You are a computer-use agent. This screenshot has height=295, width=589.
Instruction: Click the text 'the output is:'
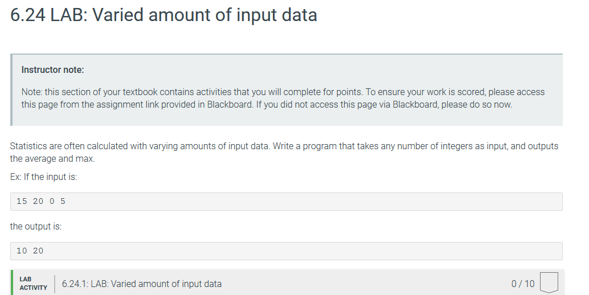36,226
